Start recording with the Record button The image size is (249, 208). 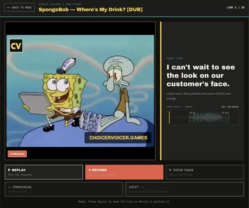[124, 172]
